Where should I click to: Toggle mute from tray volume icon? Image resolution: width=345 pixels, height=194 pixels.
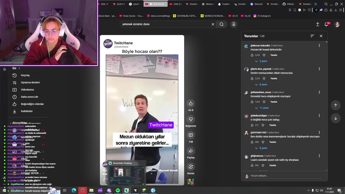click(x=321, y=190)
